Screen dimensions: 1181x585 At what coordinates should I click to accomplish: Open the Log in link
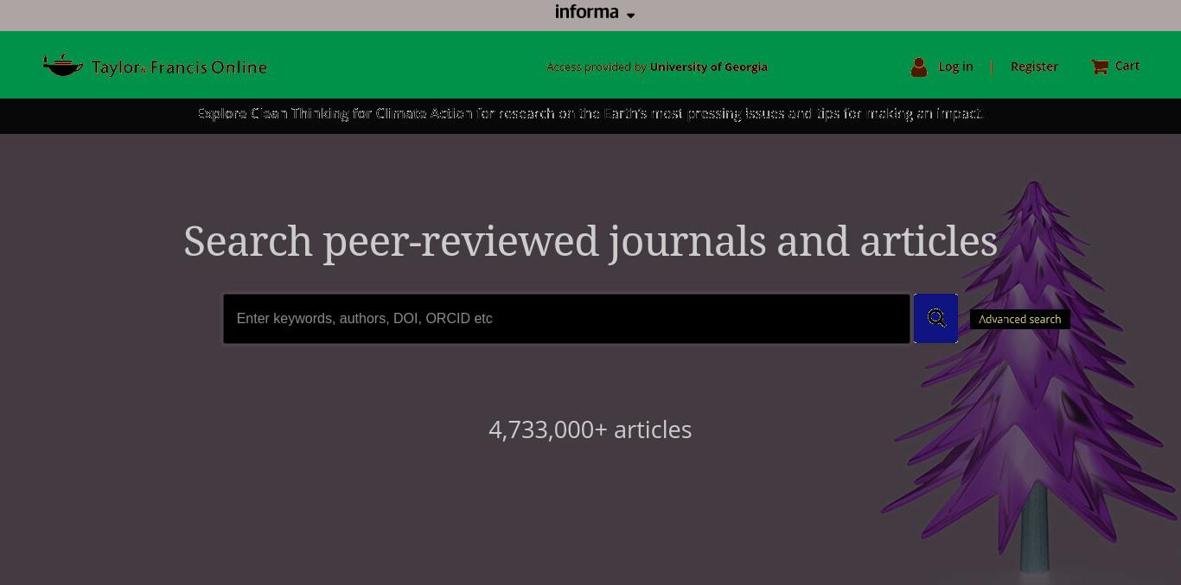coord(955,67)
